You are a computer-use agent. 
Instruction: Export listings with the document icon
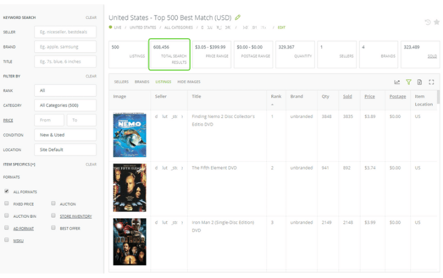coord(420,82)
